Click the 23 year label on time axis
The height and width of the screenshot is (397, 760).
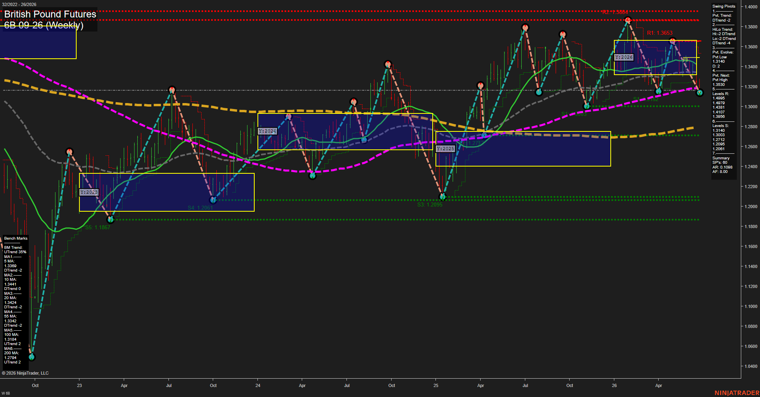click(79, 385)
